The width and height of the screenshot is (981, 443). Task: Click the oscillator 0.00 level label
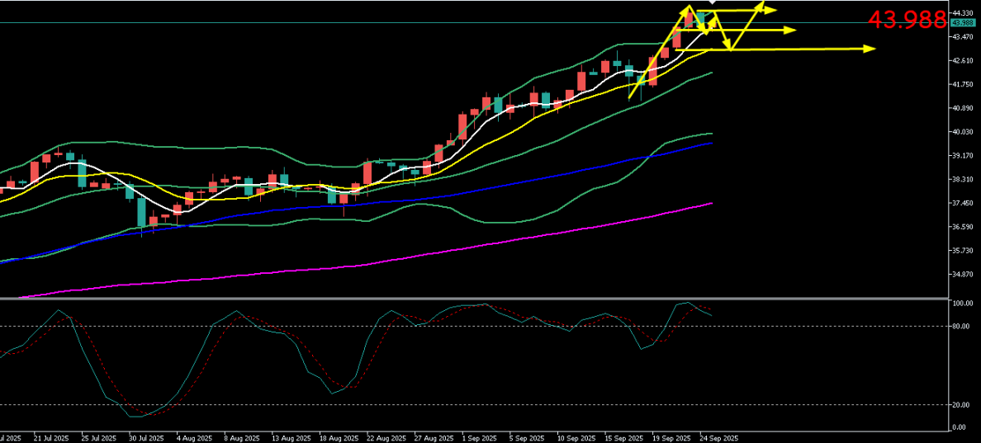coord(960,428)
